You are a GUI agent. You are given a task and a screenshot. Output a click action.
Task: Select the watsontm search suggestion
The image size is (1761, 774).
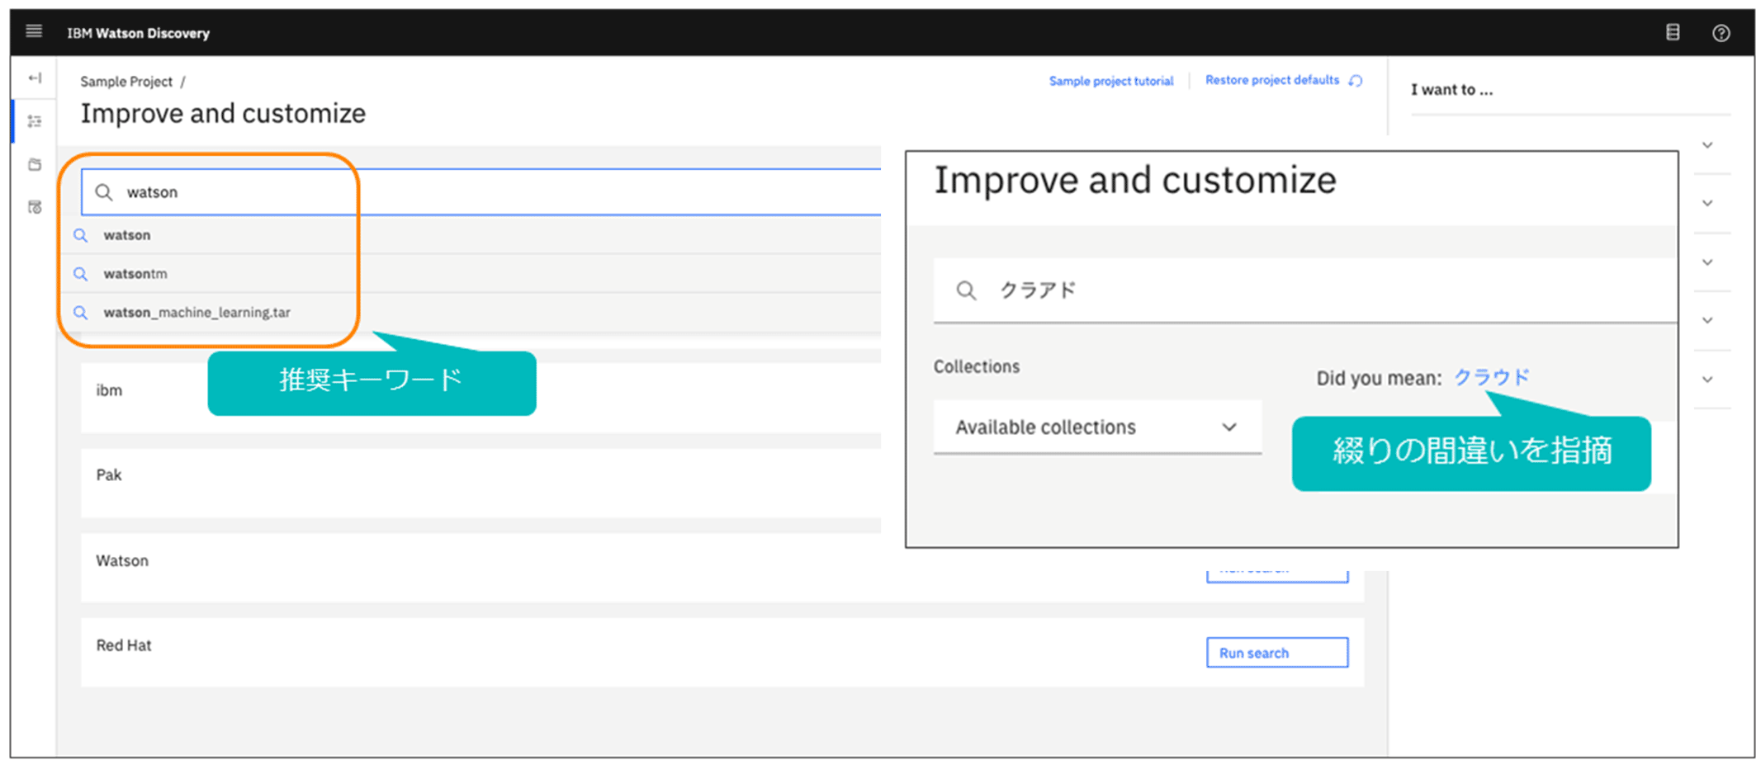pyautogui.click(x=135, y=274)
